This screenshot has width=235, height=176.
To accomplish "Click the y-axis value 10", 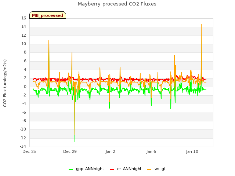I will pos(23,44).
